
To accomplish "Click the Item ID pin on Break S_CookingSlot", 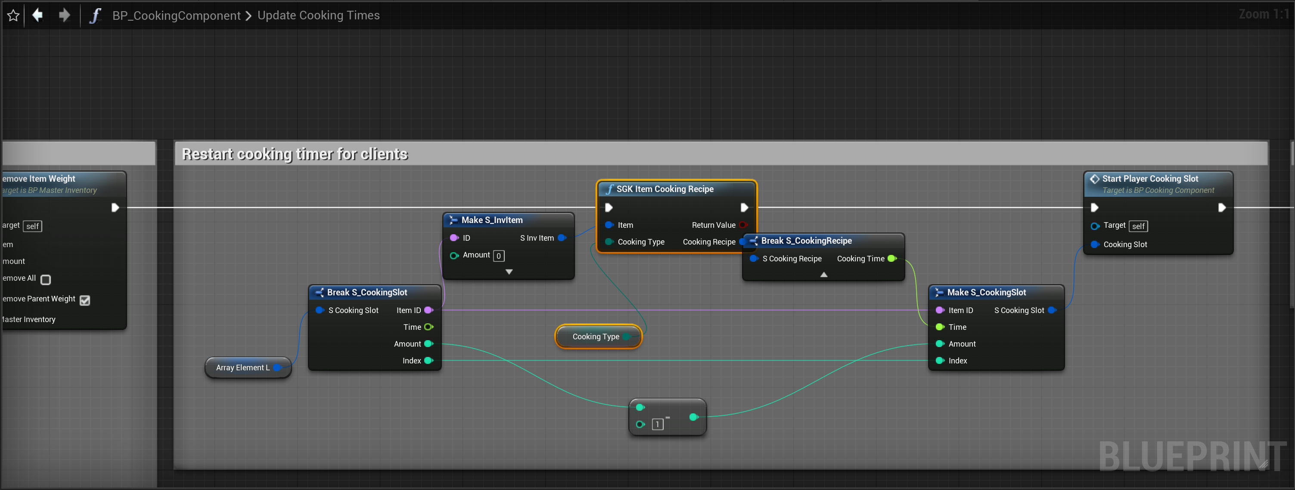I will [429, 310].
